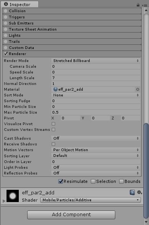Open the Inspector panel options menu
The height and width of the screenshot is (225, 149).
pyautogui.click(x=144, y=5)
